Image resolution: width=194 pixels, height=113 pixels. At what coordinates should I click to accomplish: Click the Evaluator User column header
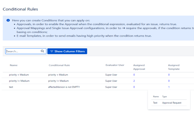point(115,65)
